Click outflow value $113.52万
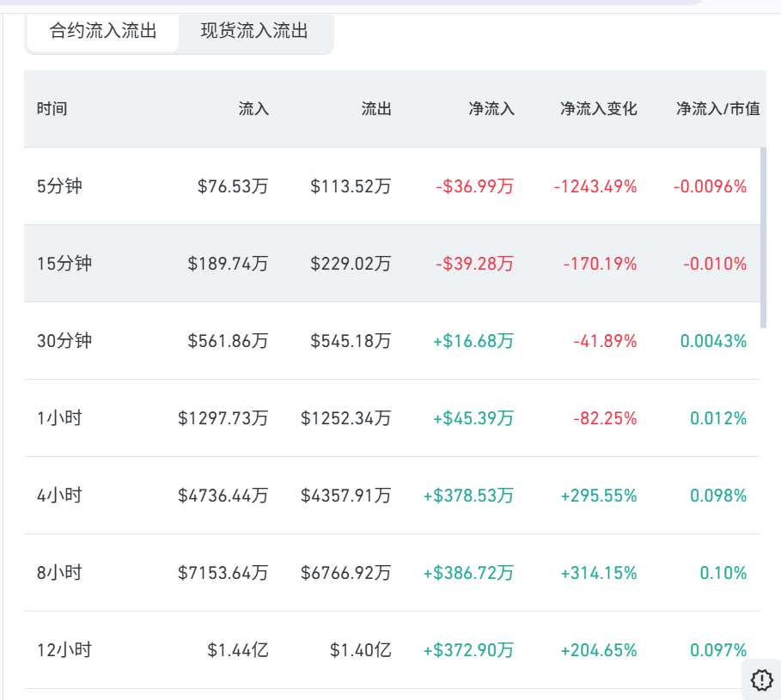The width and height of the screenshot is (781, 700). click(351, 186)
